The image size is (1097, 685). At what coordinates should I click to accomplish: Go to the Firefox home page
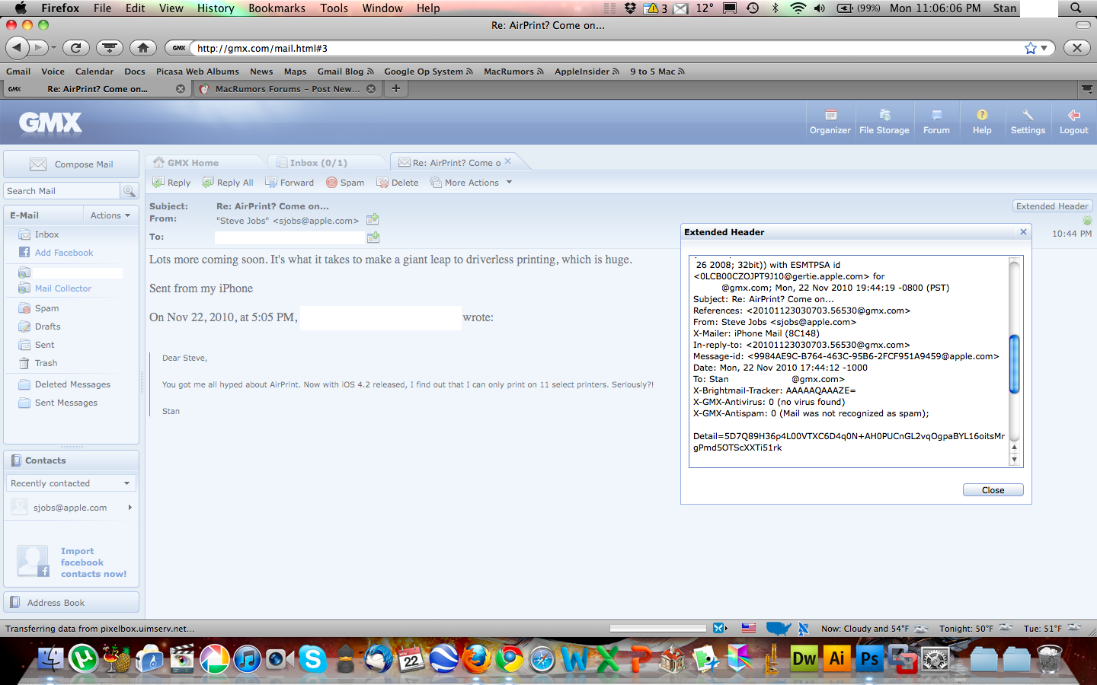[x=143, y=48]
